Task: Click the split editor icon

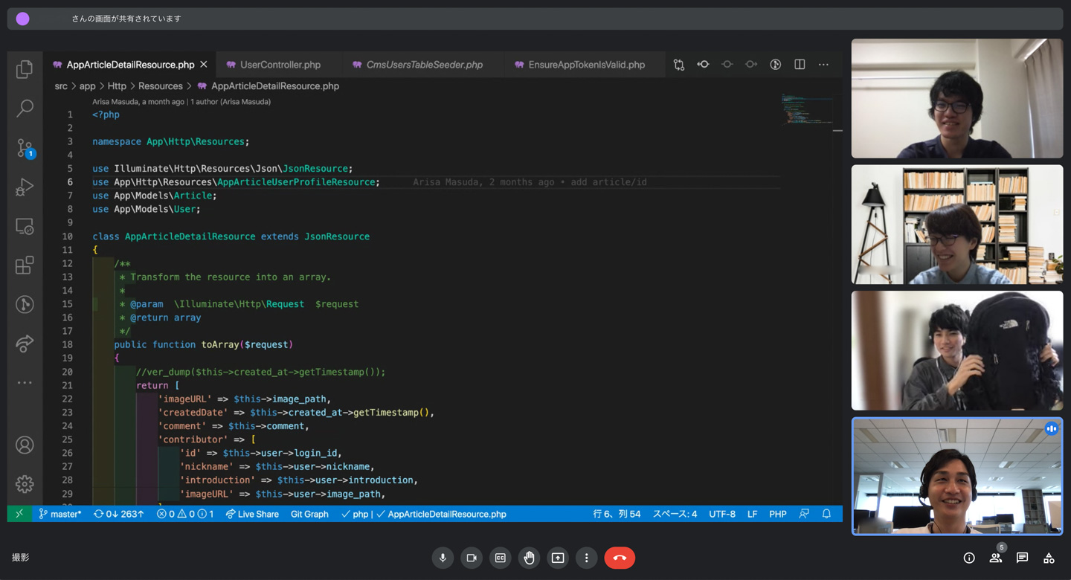Action: [x=800, y=65]
